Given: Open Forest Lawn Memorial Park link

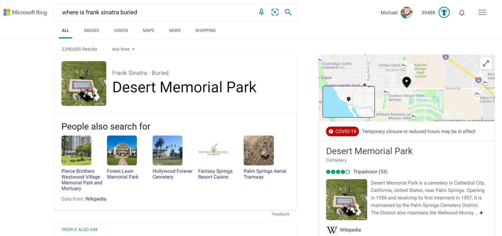Looking at the screenshot, I should [123, 174].
